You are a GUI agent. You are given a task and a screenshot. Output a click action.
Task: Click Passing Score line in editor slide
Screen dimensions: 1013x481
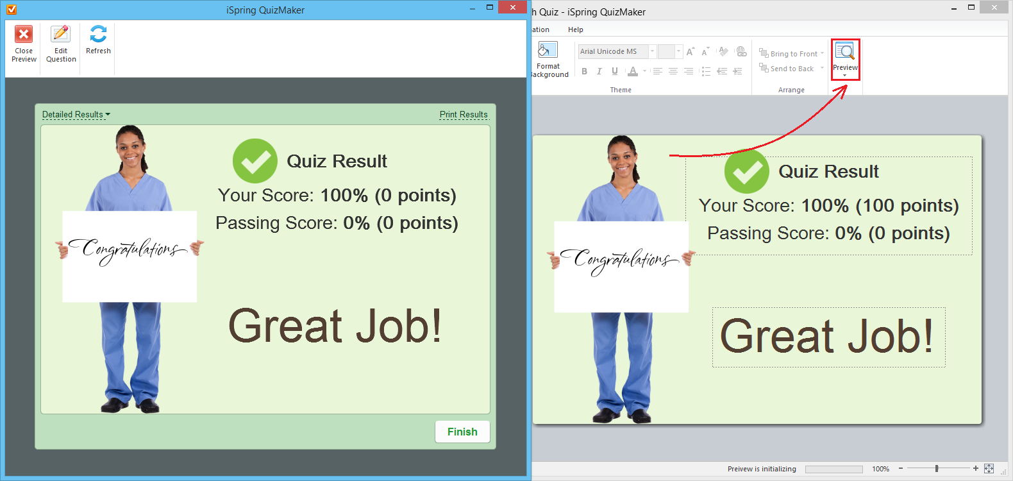coord(828,233)
